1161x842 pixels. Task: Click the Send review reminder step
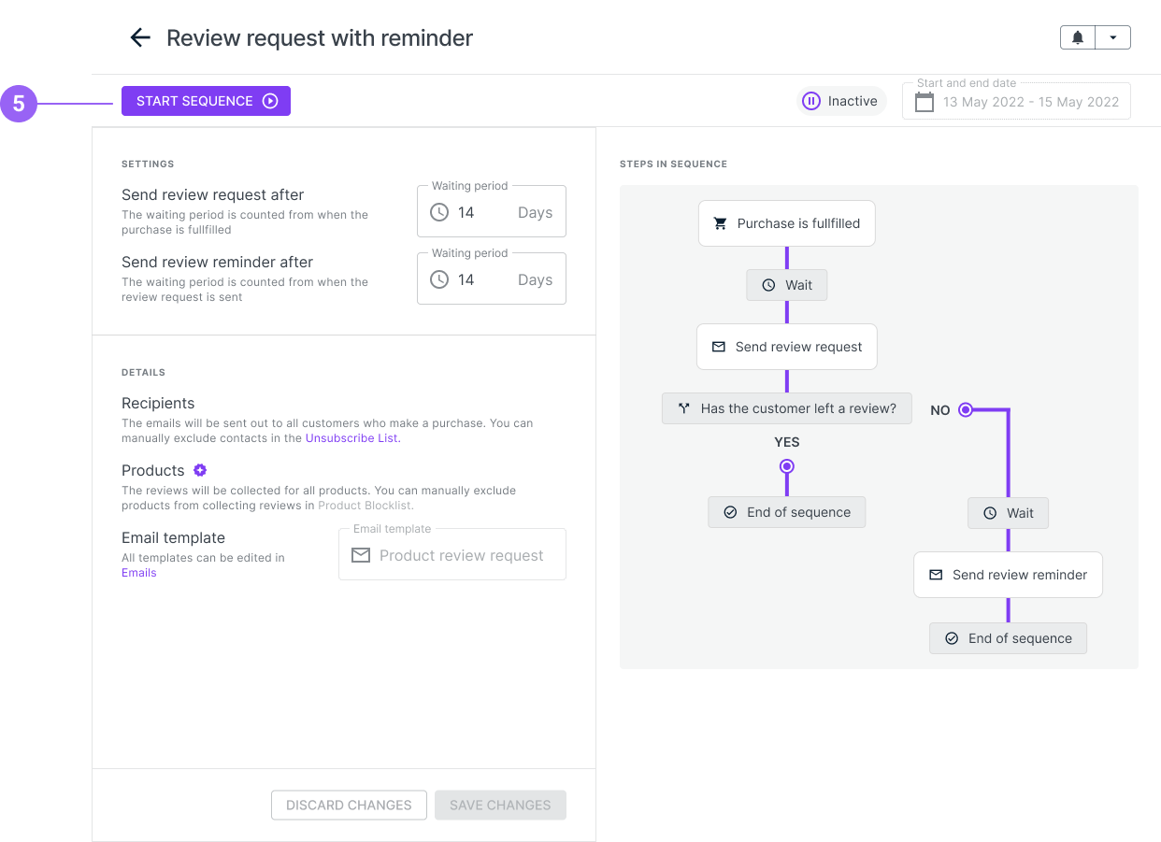coord(1008,575)
